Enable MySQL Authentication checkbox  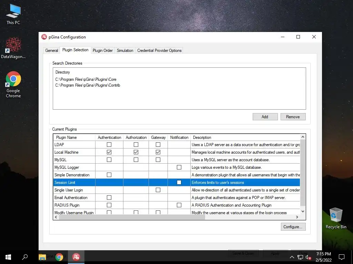(109, 159)
